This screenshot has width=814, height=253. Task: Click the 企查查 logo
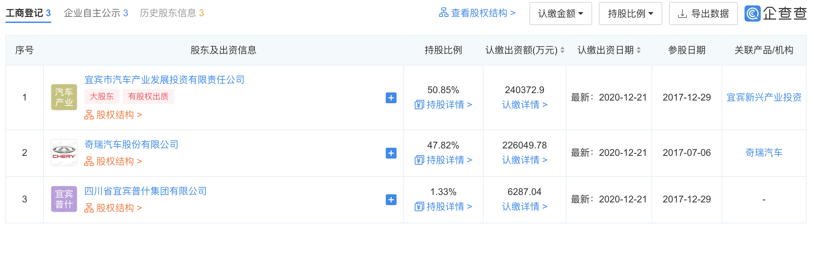click(x=776, y=13)
